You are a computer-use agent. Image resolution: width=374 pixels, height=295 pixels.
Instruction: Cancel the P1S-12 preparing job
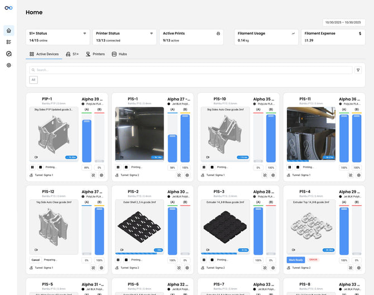pos(36,260)
